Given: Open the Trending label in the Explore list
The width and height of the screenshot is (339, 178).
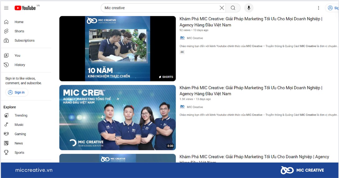Looking at the screenshot, I should (x=21, y=115).
